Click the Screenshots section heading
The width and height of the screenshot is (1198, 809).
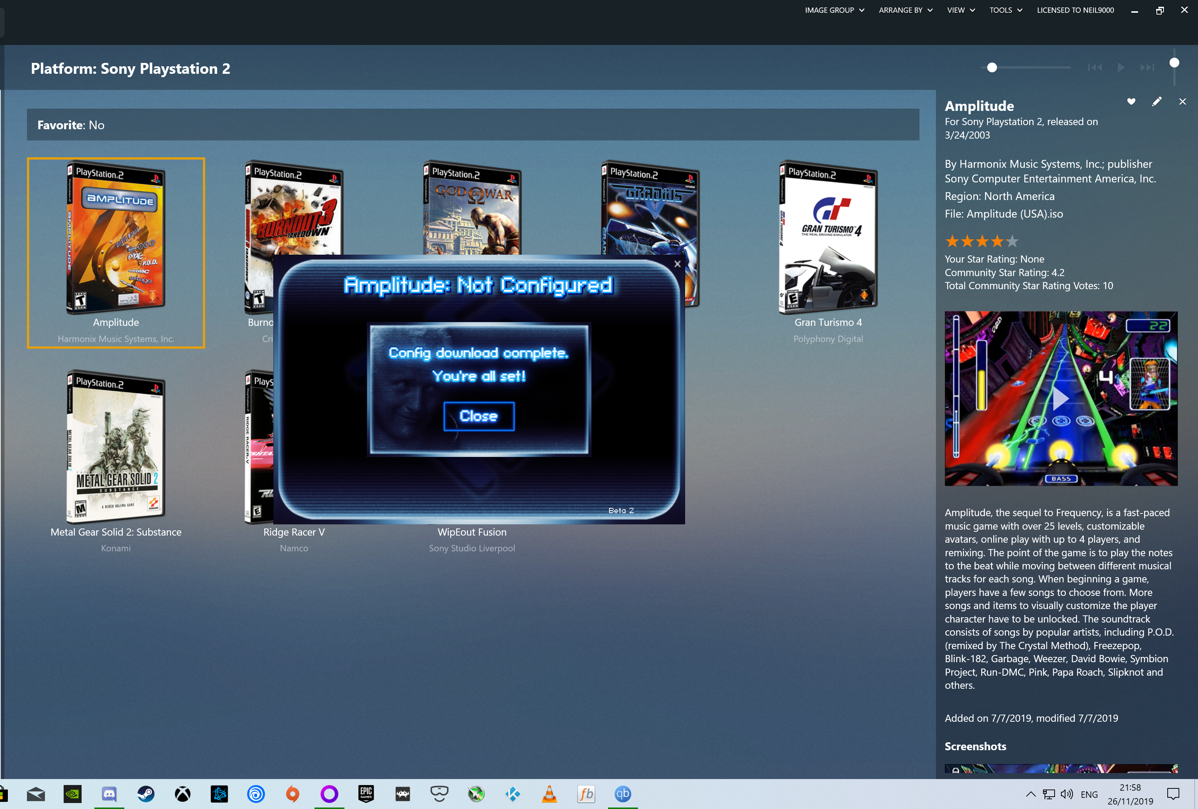(x=975, y=746)
